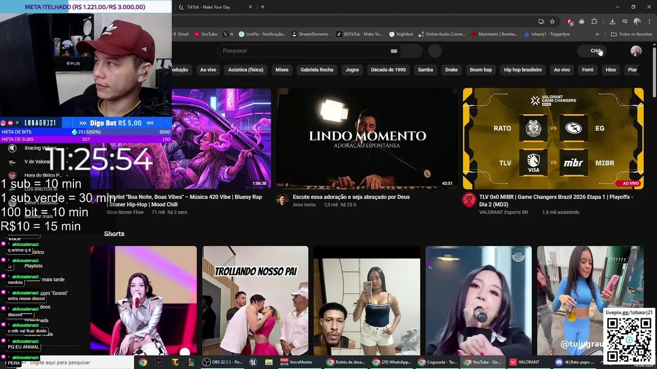Open the YouTube bookmark in bookmarks bar
The width and height of the screenshot is (657, 369).
pyautogui.click(x=205, y=34)
